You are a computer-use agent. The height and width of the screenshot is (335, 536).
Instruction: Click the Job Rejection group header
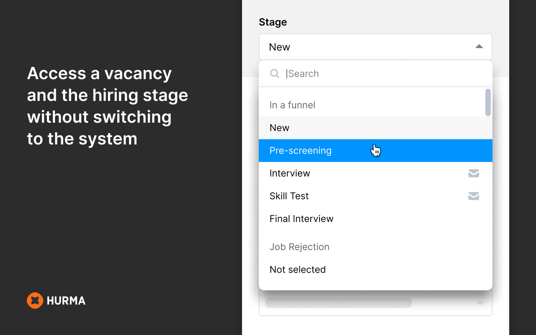[x=299, y=247]
